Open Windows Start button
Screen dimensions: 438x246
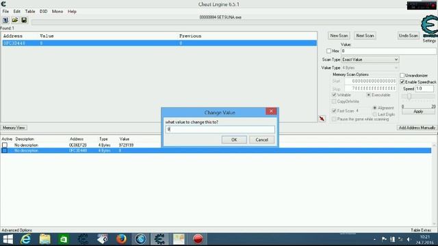click(x=8, y=239)
